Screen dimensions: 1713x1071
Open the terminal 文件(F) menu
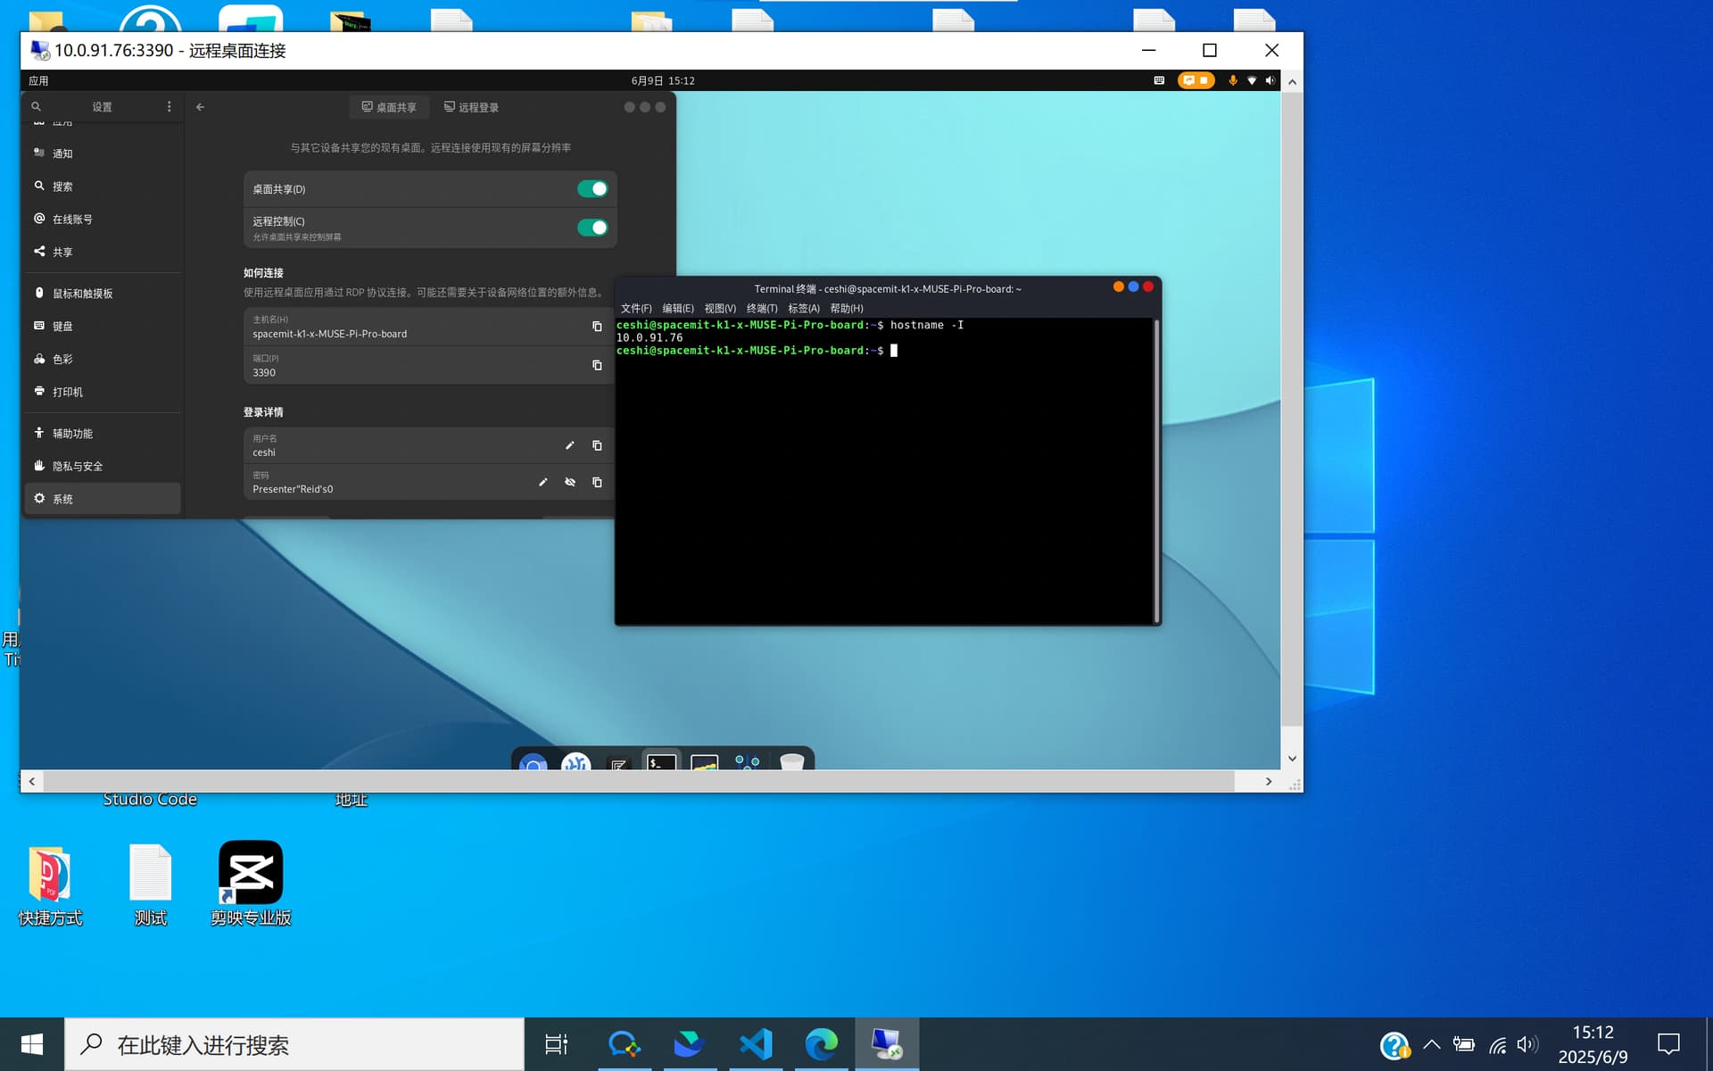point(636,309)
